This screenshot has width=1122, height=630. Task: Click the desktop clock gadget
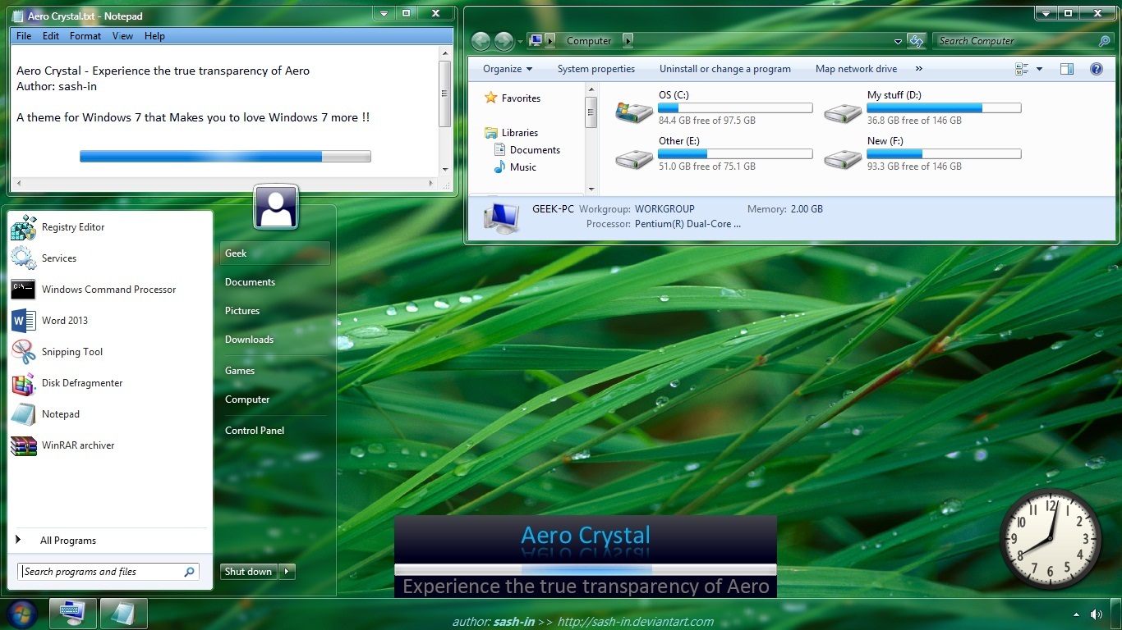pos(1051,539)
